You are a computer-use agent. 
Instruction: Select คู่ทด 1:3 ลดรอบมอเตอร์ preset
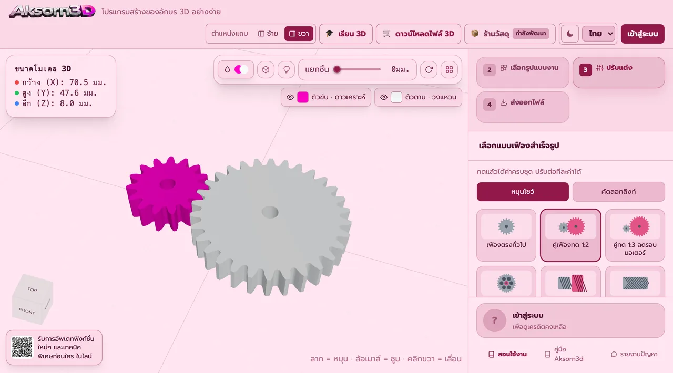(635, 235)
